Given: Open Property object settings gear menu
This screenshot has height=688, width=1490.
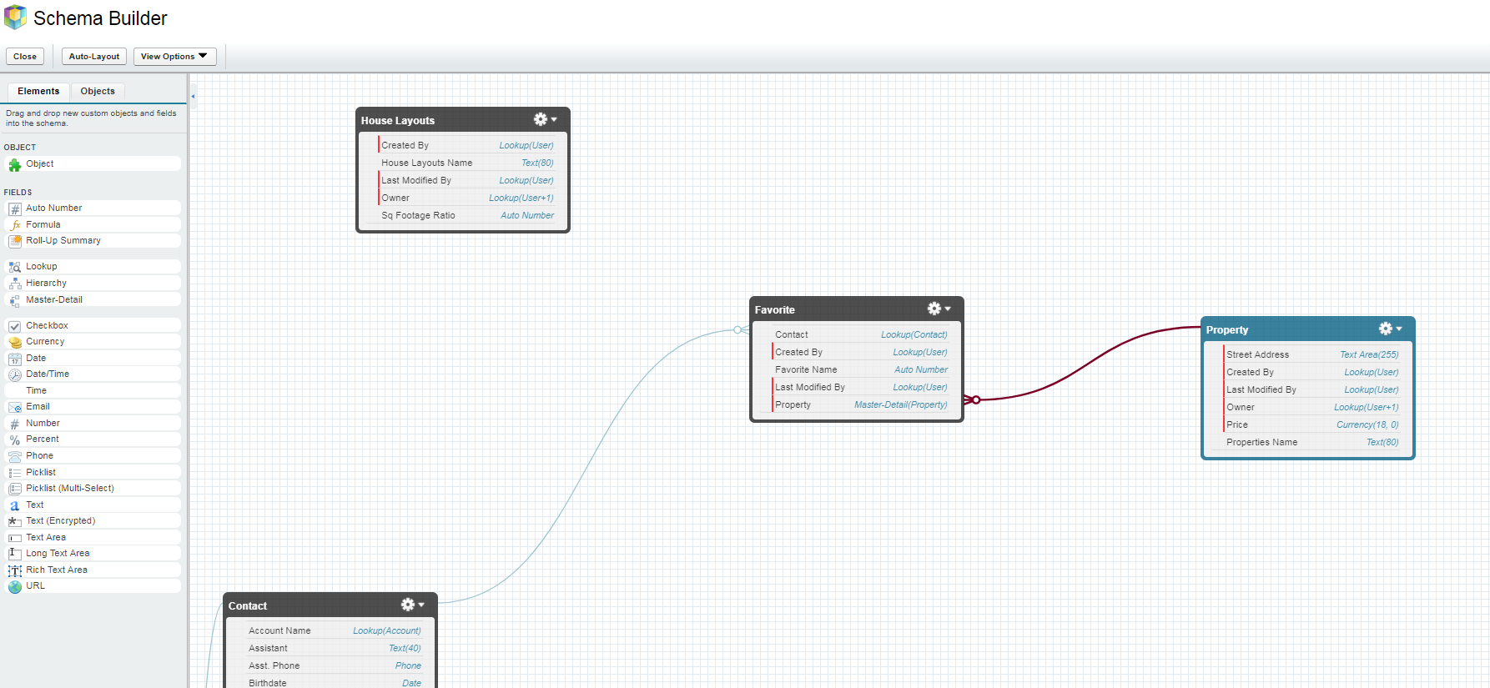Looking at the screenshot, I should point(1390,329).
